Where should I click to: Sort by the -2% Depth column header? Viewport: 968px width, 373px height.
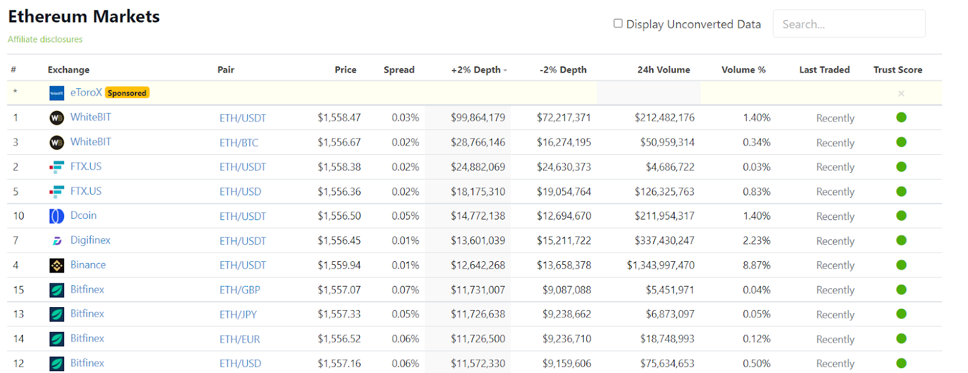click(x=563, y=70)
